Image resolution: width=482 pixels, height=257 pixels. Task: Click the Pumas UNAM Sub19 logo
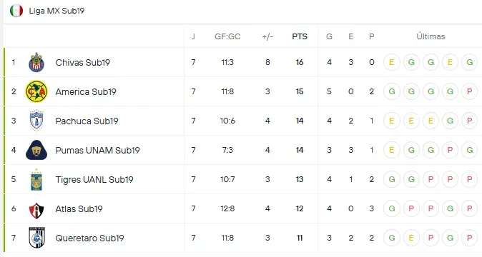click(x=36, y=150)
